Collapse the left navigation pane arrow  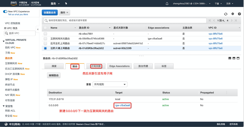pyautogui.click(x=38, y=29)
